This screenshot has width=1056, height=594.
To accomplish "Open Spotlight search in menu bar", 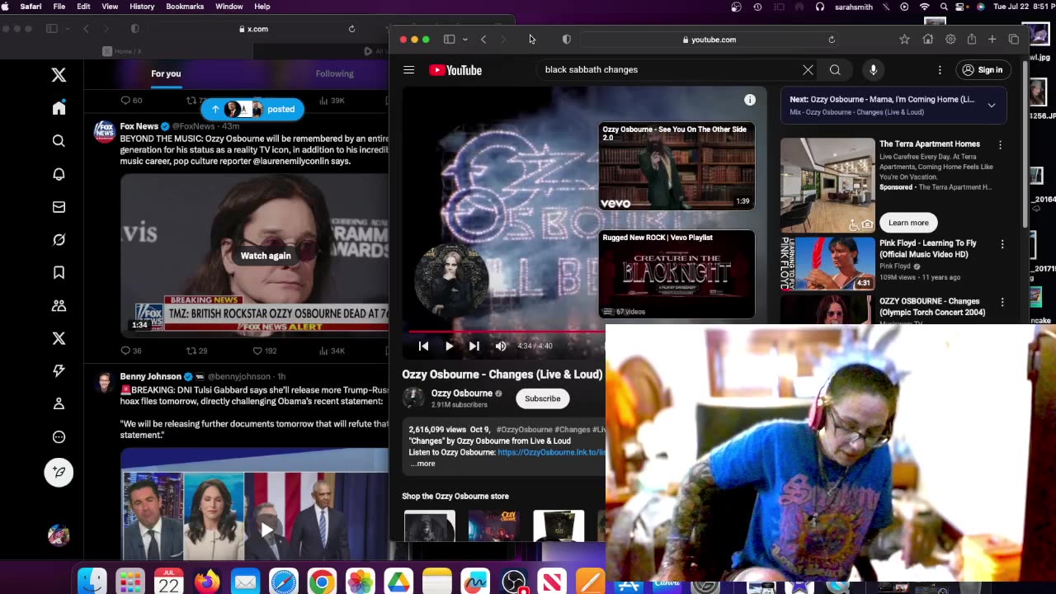I will click(x=944, y=7).
